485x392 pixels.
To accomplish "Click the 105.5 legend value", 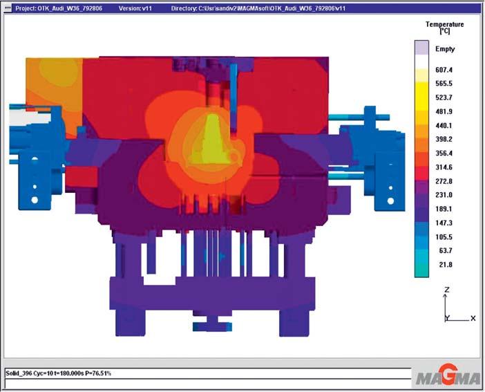I will tap(444, 237).
